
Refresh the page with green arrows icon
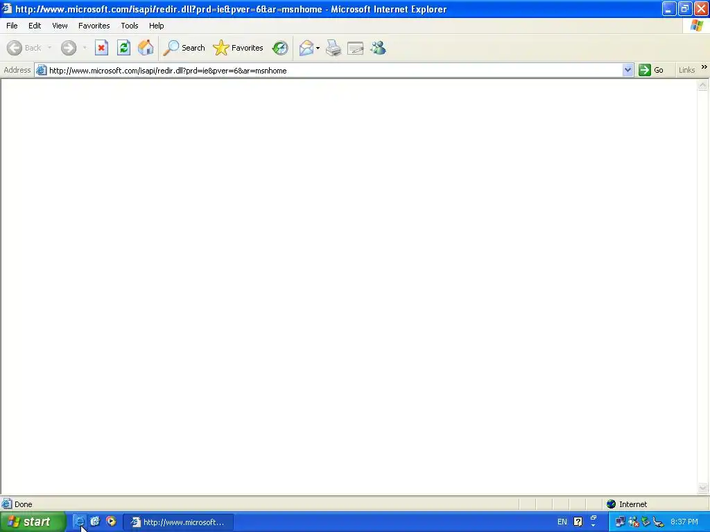point(123,48)
